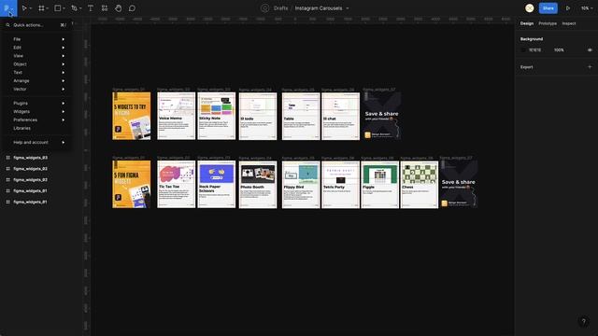Viewport: 598px width, 336px height.
Task: Select the lil chat frame
Action: 340,116
